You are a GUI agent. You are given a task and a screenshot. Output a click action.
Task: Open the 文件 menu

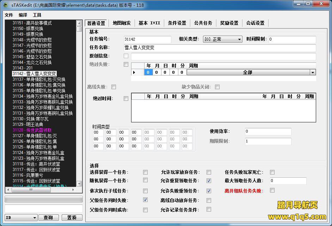pos(9,15)
